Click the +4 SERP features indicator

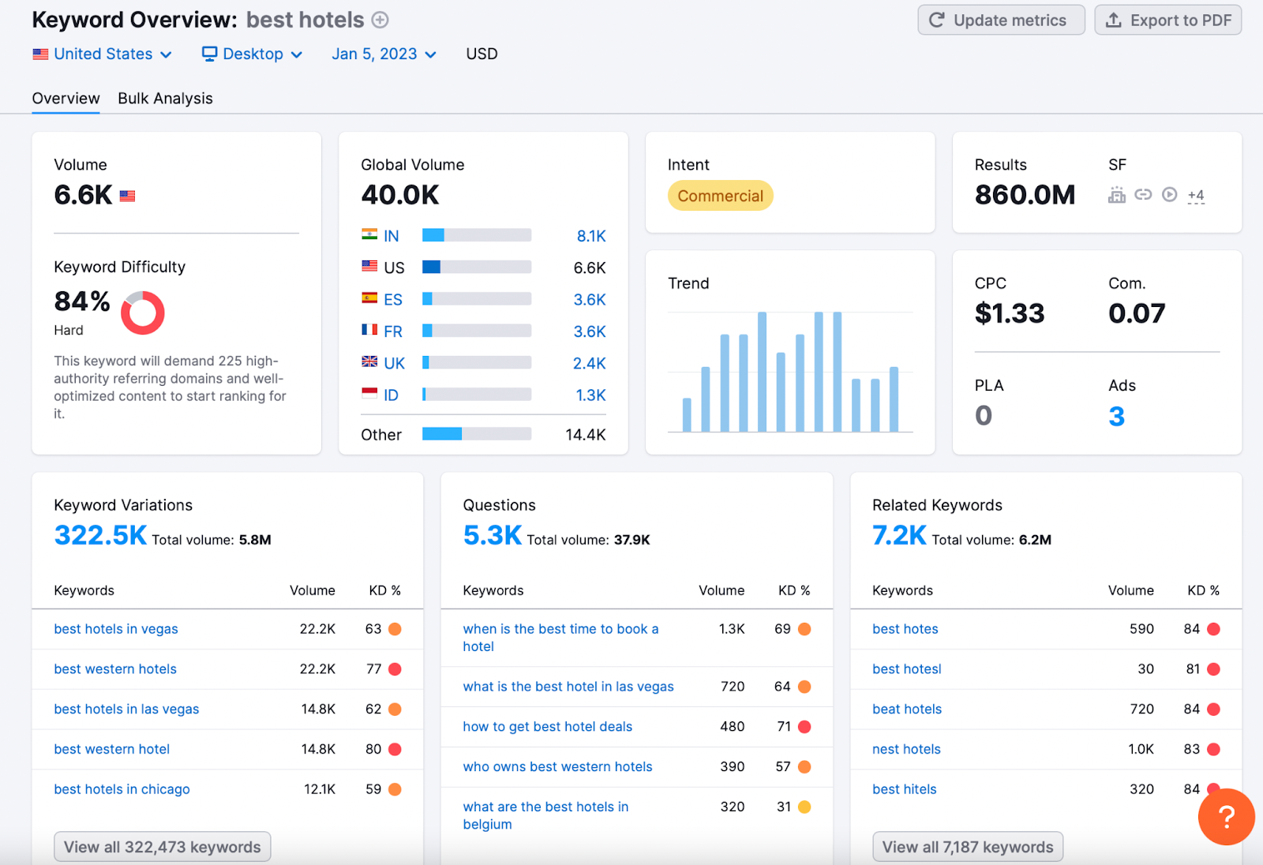click(x=1196, y=196)
